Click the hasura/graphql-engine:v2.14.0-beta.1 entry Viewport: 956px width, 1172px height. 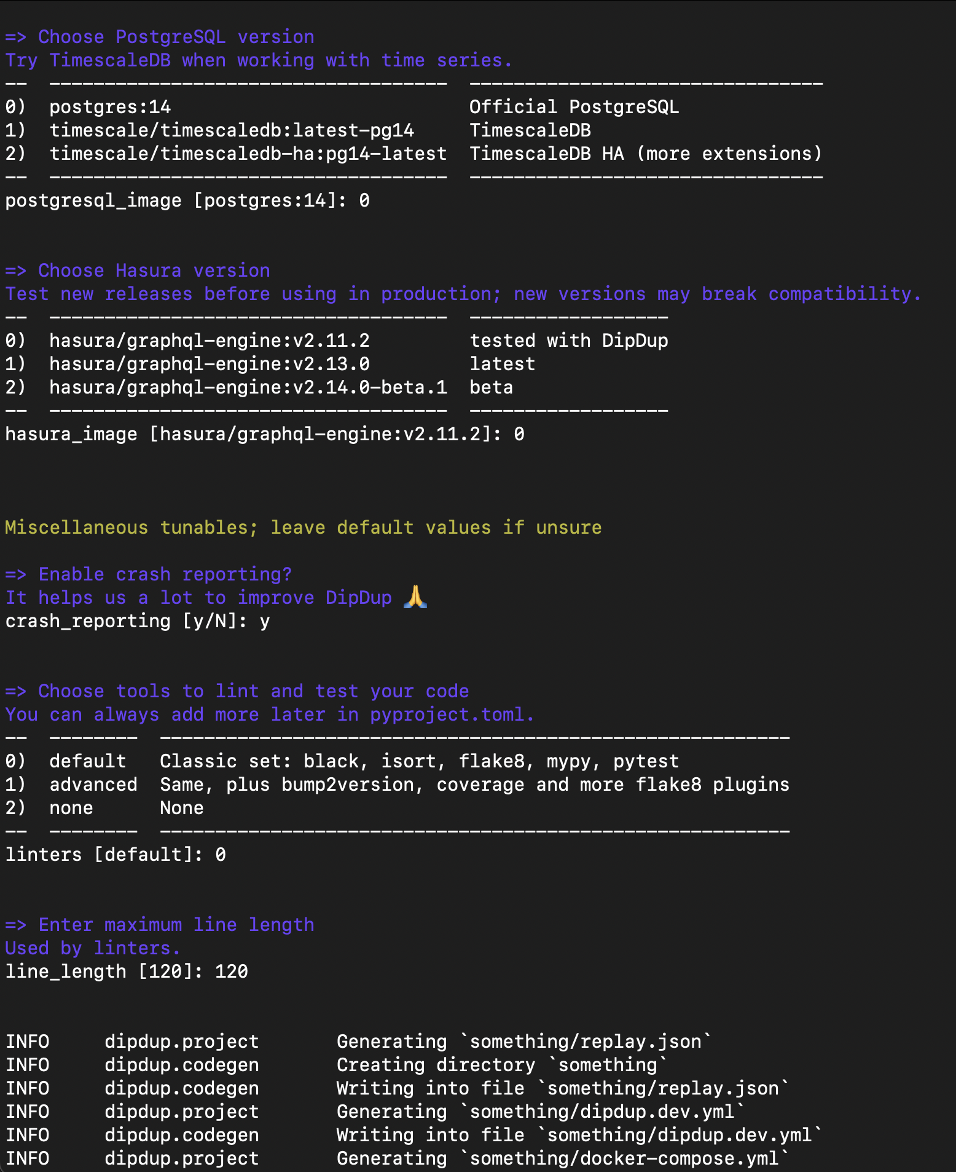click(248, 387)
